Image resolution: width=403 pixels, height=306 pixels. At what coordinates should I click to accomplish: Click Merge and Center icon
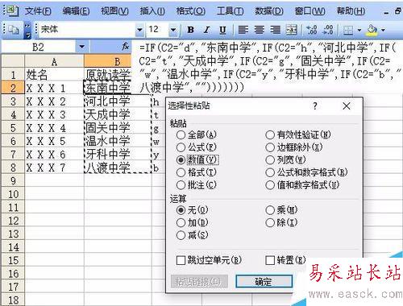pyautogui.click(x=292, y=30)
